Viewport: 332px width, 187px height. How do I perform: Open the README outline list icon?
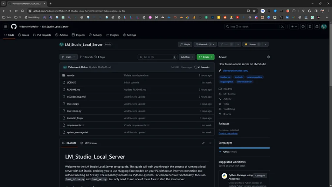210,143
